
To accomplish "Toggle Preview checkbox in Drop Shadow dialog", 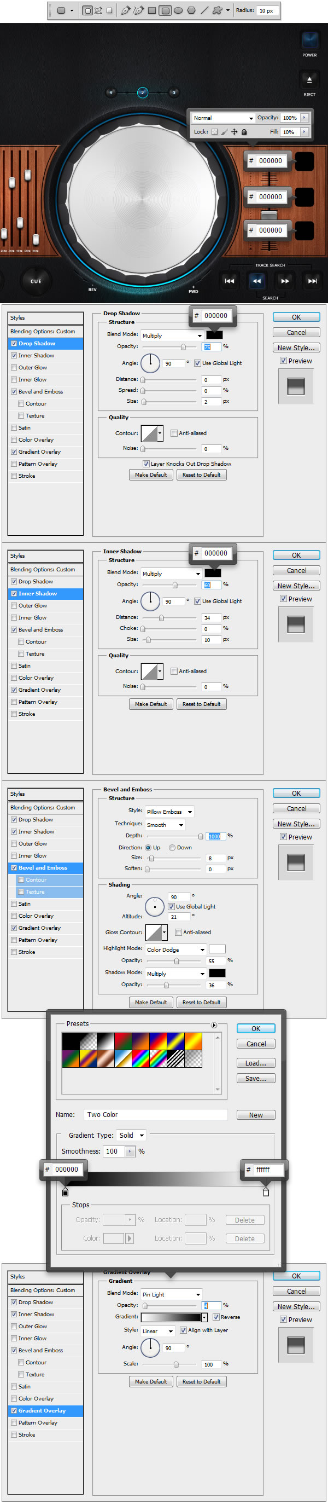I will pyautogui.click(x=283, y=361).
